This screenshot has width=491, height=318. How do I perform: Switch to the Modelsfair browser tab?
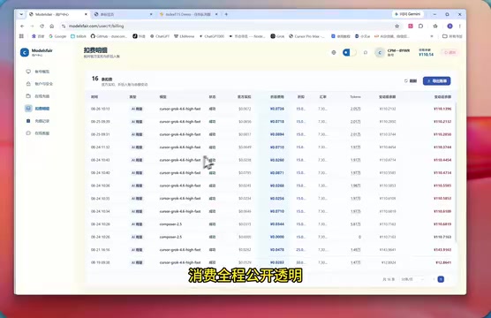pyautogui.click(x=57, y=14)
